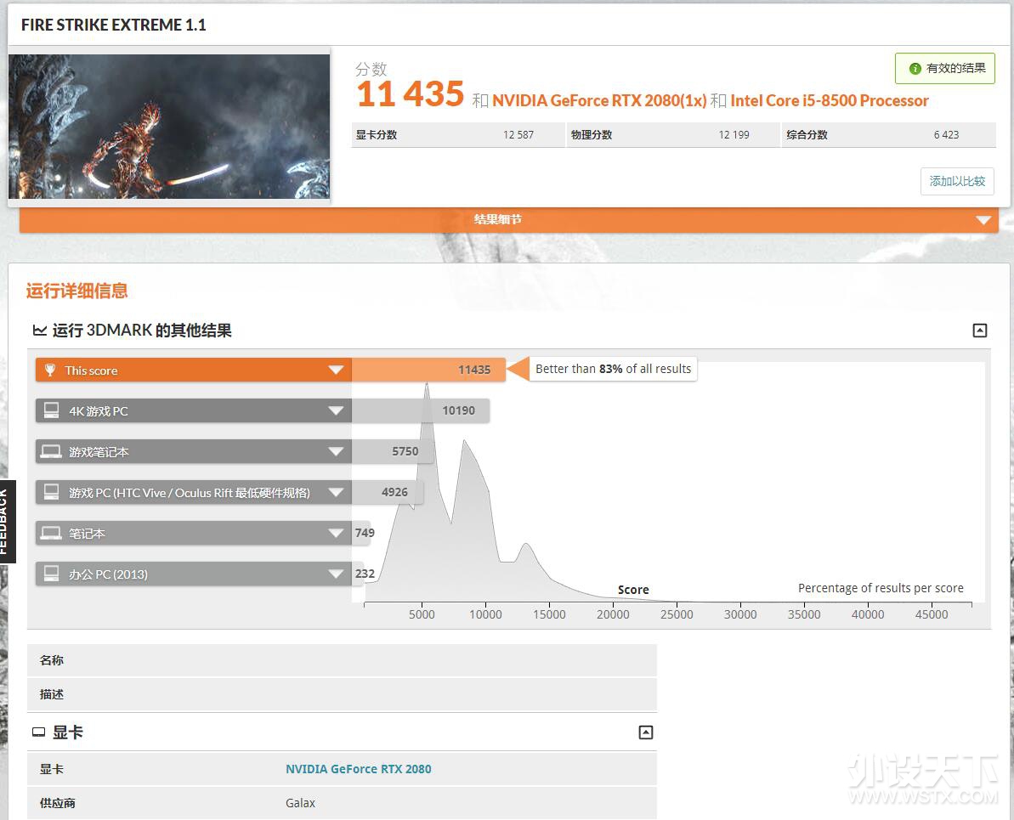This screenshot has width=1014, height=820.
Task: Open the Intel Core i5-8500 Processor link
Action: point(830,101)
